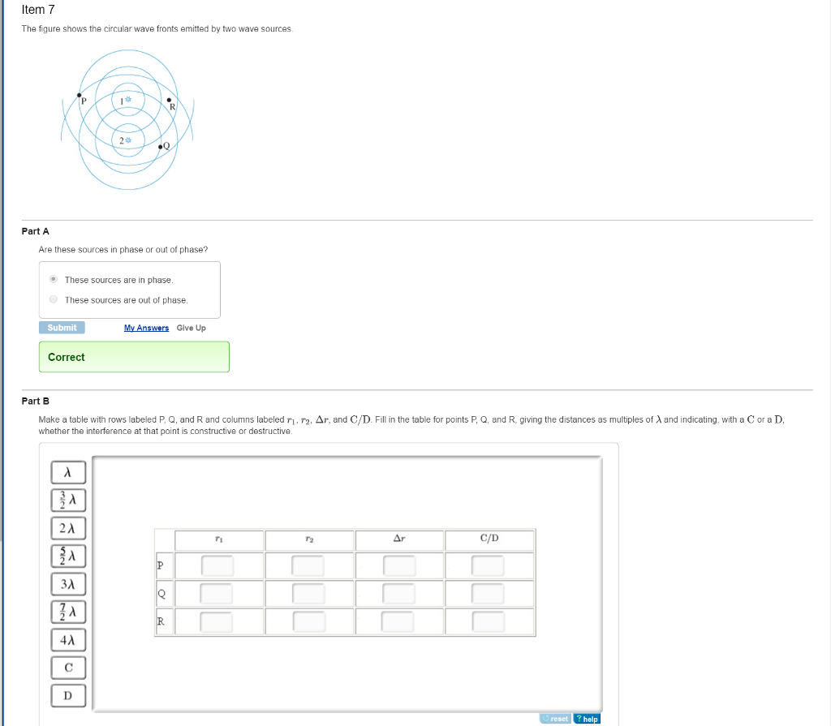
Task: Click the reset button below the table
Action: click(556, 719)
